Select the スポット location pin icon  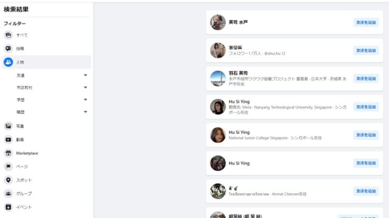(x=8, y=180)
